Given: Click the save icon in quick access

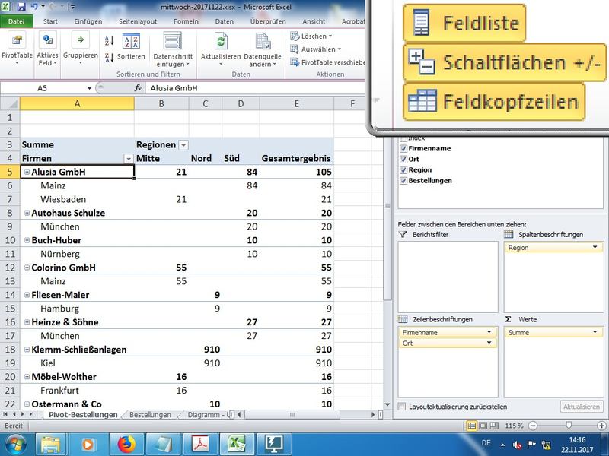Looking at the screenshot, I should point(21,7).
